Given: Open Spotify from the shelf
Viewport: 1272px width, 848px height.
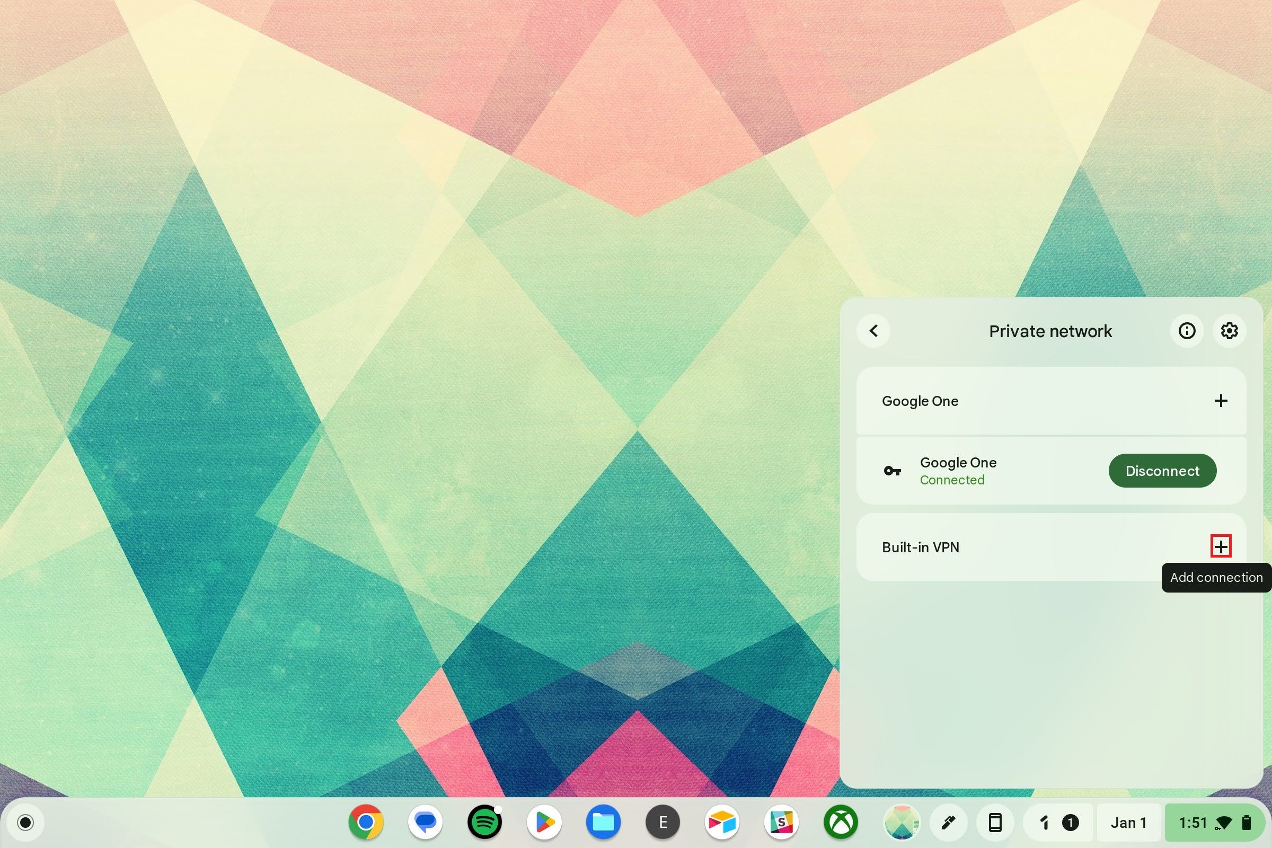Looking at the screenshot, I should coord(484,823).
